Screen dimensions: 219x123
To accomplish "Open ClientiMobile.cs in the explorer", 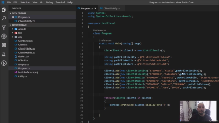I will point(26,53).
